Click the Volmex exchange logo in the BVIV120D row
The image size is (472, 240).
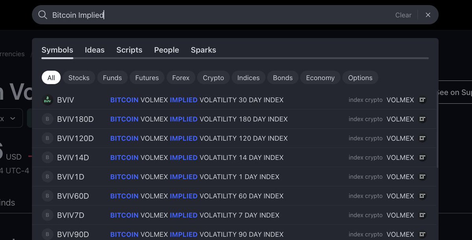[422, 138]
